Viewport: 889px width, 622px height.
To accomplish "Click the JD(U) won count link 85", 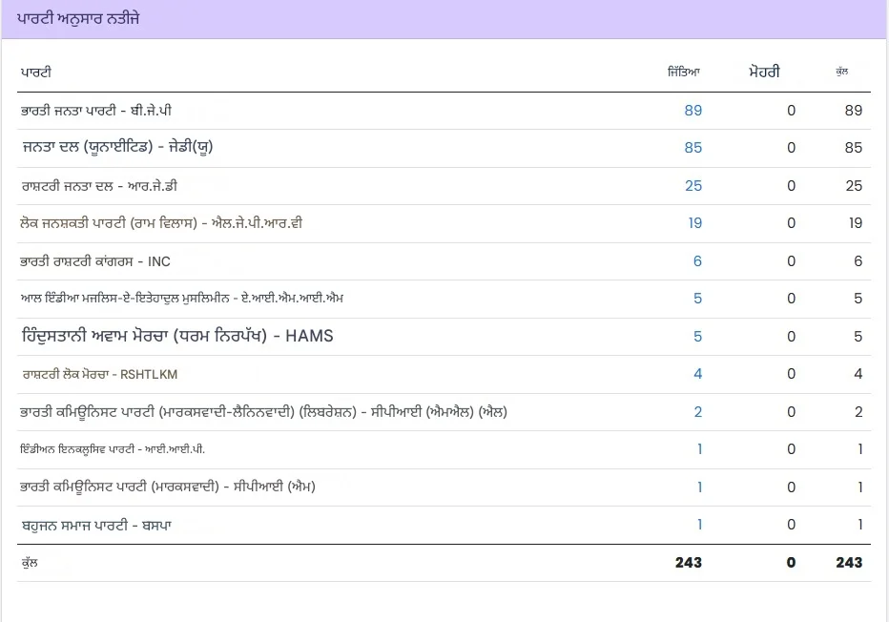I will [693, 148].
